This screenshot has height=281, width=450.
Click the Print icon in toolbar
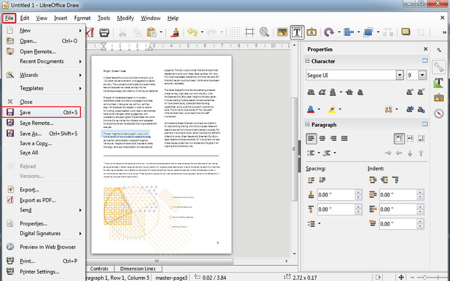[104, 33]
